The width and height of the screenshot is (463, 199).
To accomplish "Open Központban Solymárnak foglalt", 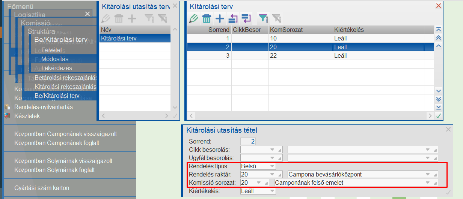I will 54,170.
